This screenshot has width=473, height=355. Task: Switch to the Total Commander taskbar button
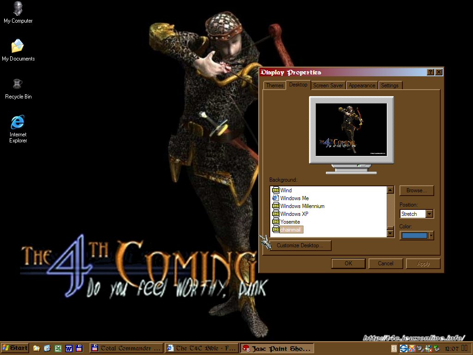[x=126, y=348]
